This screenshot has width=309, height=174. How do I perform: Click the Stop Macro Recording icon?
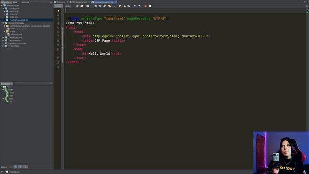point(150,6)
